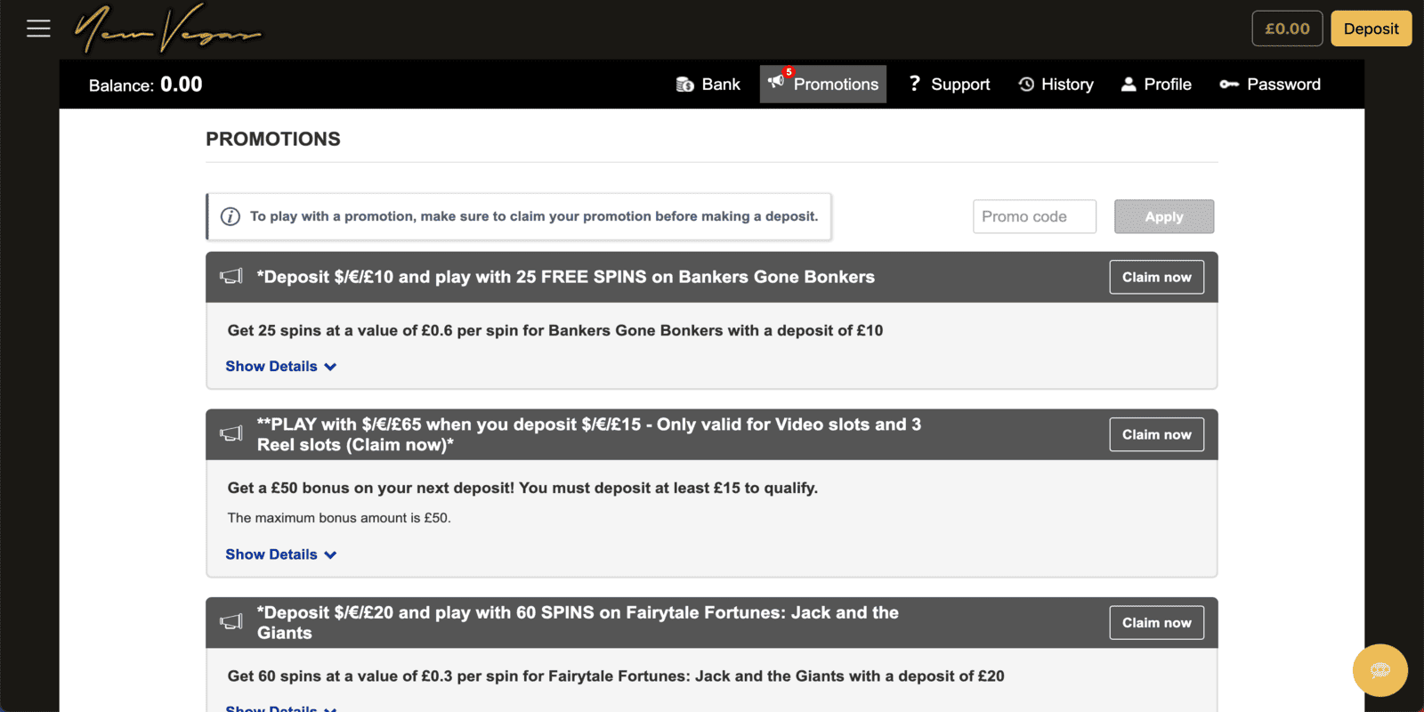Claim now the 25 free spins promotion
The width and height of the screenshot is (1424, 712).
[1156, 277]
